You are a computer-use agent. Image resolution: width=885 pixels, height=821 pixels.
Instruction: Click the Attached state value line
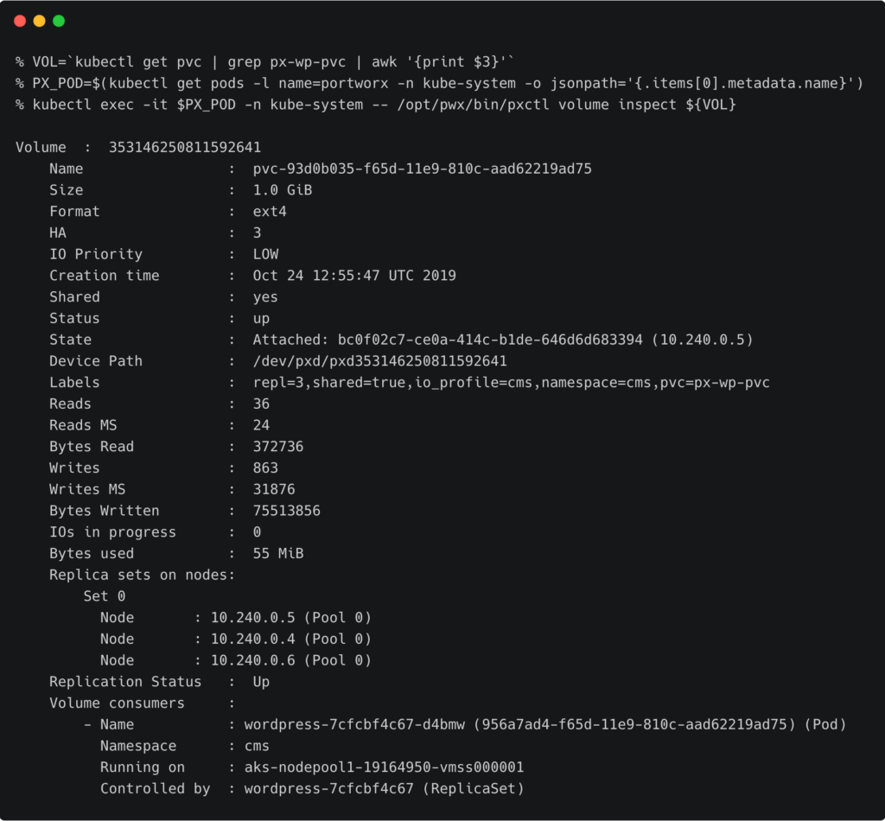coord(502,340)
